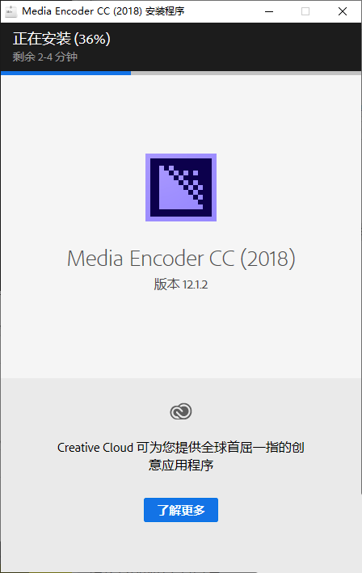Click the 意应用程序 second text line
Screen dimensions: 362x573
click(x=181, y=466)
